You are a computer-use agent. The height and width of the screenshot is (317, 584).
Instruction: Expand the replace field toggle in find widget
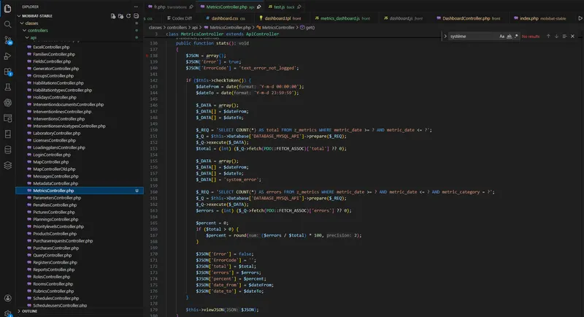click(445, 36)
